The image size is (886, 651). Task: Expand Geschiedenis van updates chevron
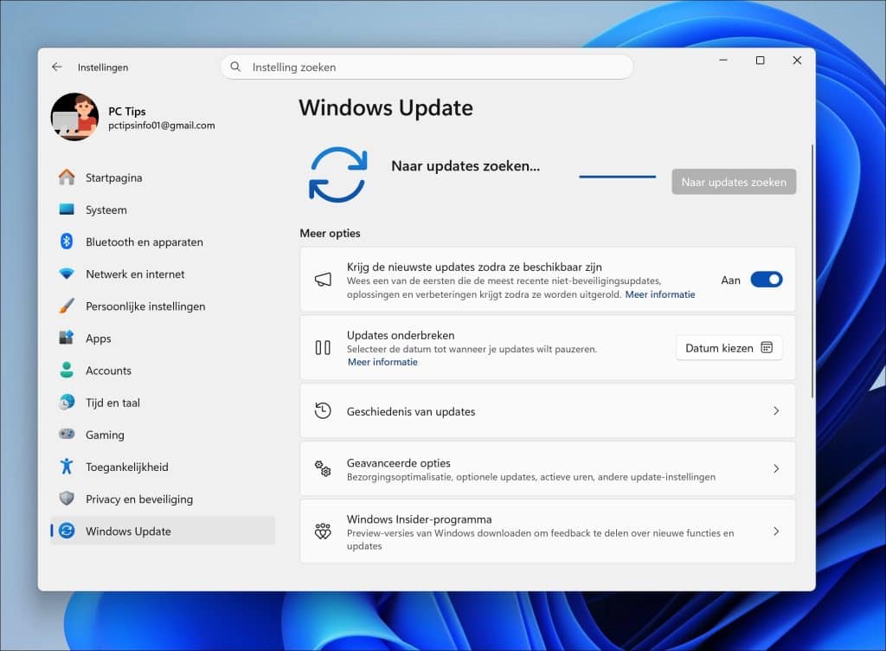tap(776, 411)
